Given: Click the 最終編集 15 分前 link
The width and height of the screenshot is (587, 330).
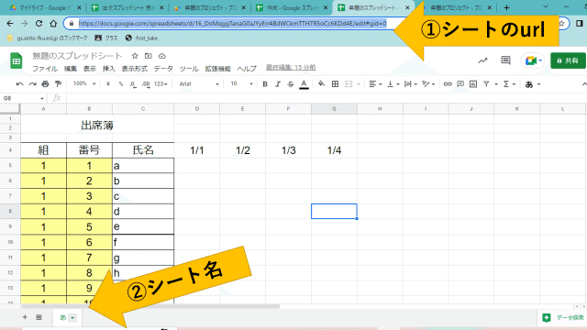Looking at the screenshot, I should (291, 67).
